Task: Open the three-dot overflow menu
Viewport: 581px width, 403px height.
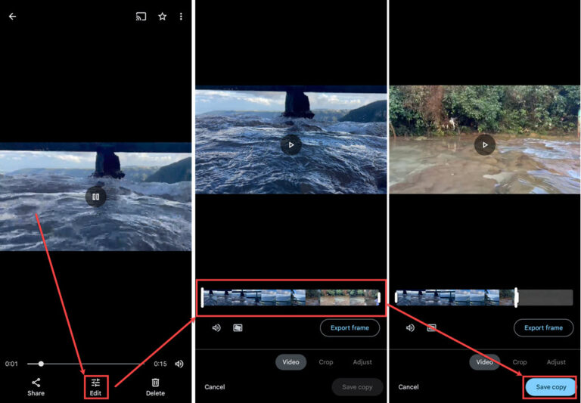Action: click(x=181, y=17)
